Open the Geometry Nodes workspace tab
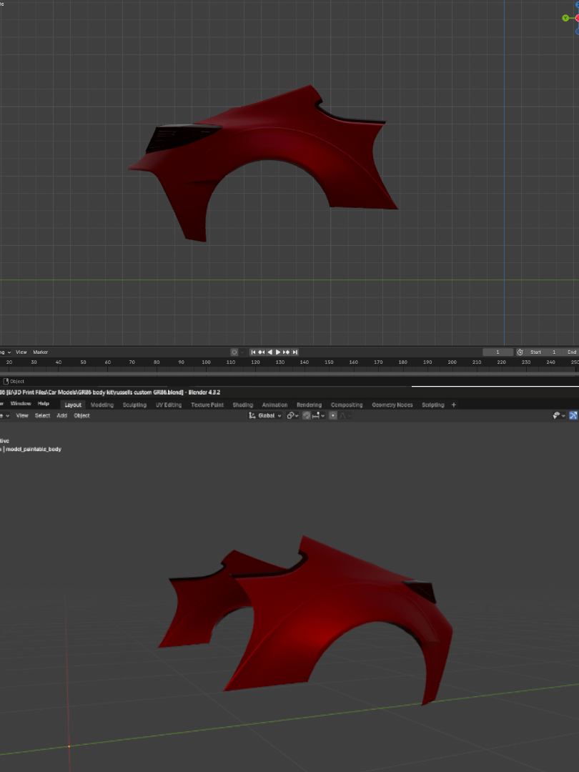Screen dimensions: 579x772 [x=392, y=405]
